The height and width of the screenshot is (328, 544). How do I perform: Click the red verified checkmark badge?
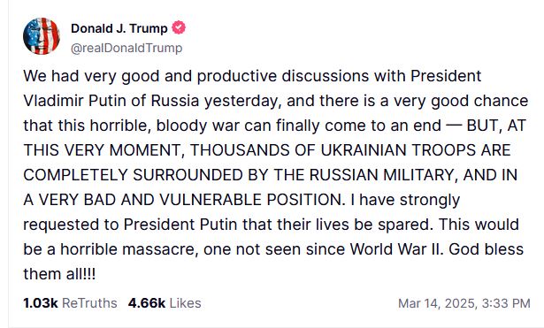coord(179,27)
